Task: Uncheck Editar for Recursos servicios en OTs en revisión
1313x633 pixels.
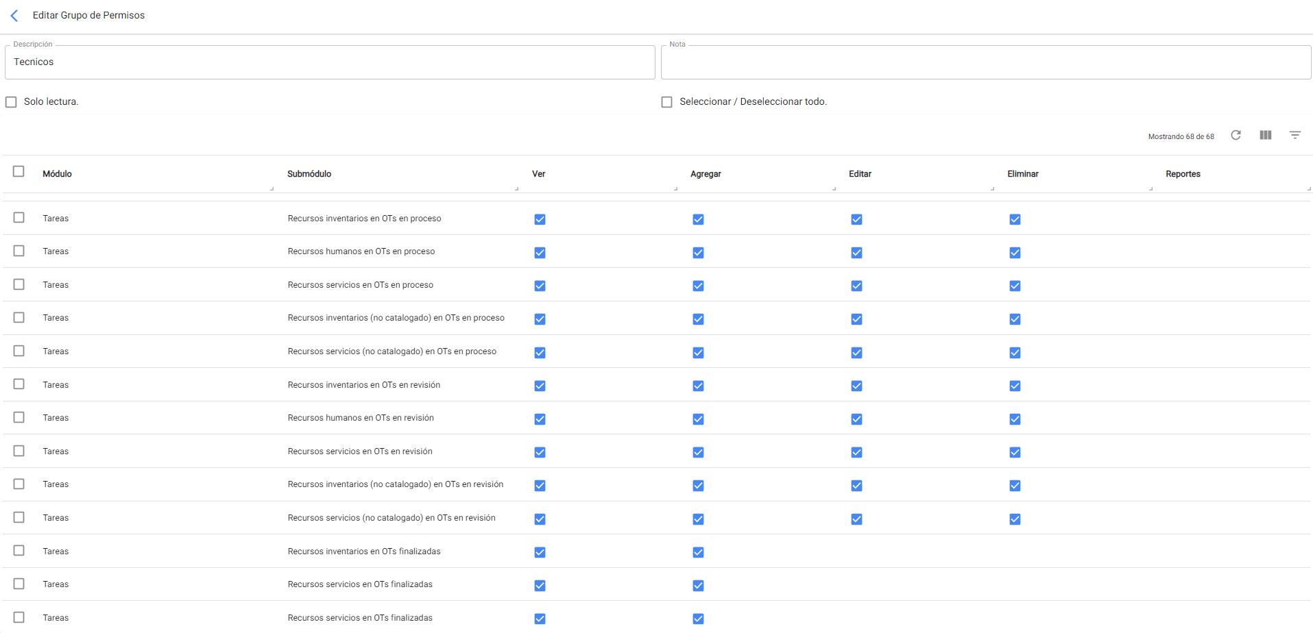Action: tap(856, 452)
